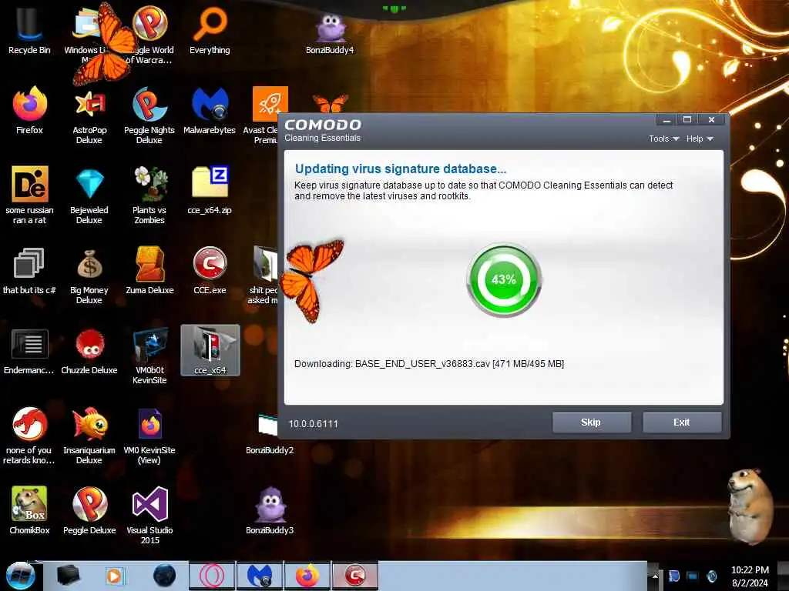
Task: Open the 'some russian ran a rat' icon
Action: [29, 195]
